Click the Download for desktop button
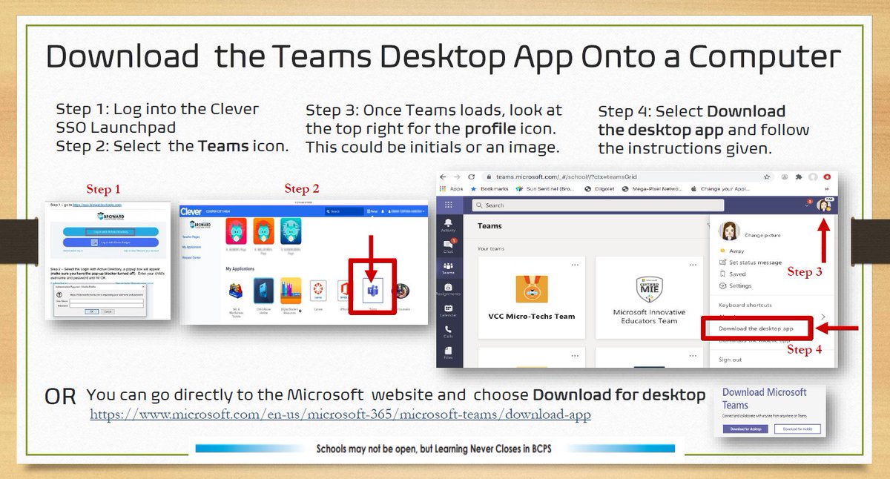 tap(746, 429)
